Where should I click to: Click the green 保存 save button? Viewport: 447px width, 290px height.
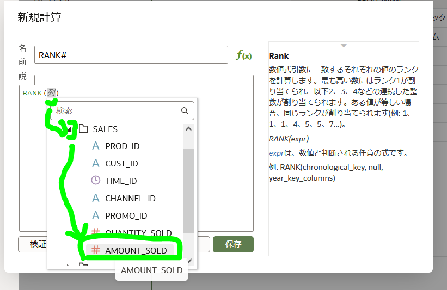click(x=233, y=244)
